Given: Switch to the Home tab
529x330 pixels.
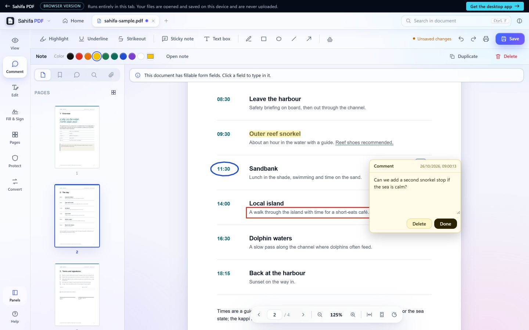Looking at the screenshot, I should click(x=73, y=21).
